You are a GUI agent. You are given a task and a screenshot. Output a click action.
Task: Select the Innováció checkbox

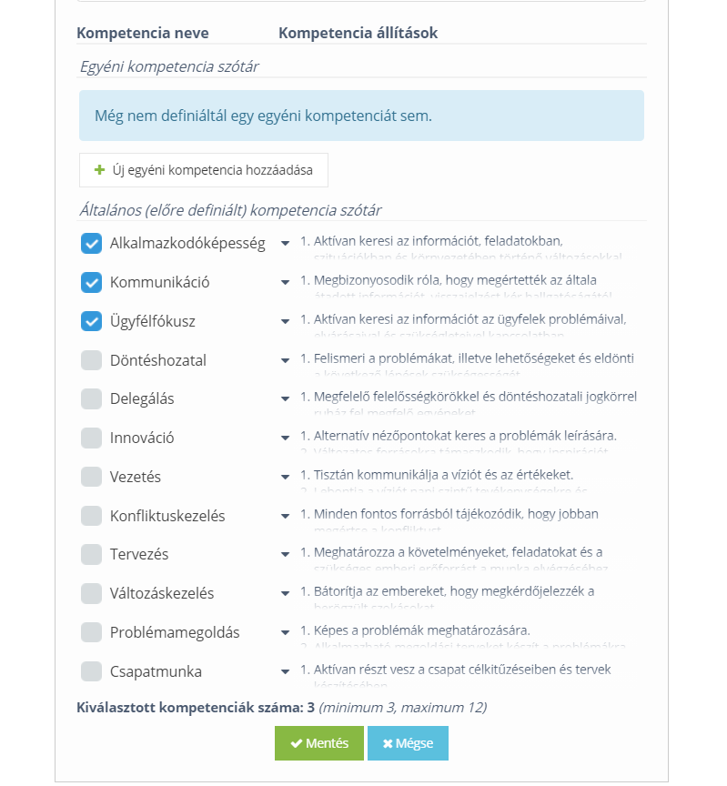[91, 438]
